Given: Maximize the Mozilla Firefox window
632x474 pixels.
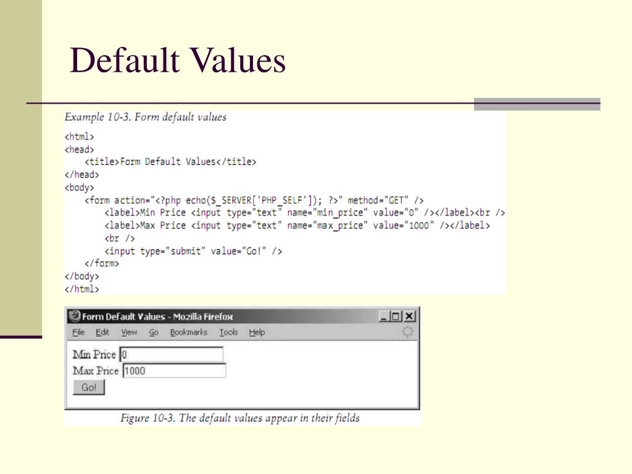Looking at the screenshot, I should [397, 317].
